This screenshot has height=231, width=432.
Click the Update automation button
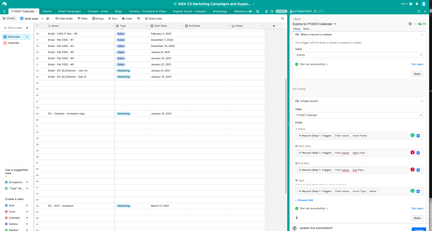pos(419,229)
